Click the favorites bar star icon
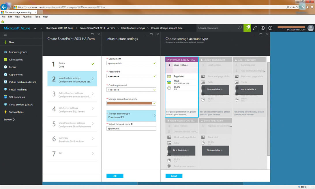Image resolution: width=315 pixels, height=189 pixels. click(x=3, y=22)
